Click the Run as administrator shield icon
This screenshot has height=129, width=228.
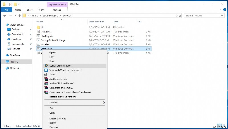click(46, 66)
